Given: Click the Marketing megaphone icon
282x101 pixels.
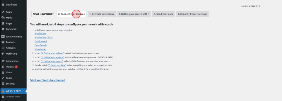Looking at the screenshot, I should point(3,54).
